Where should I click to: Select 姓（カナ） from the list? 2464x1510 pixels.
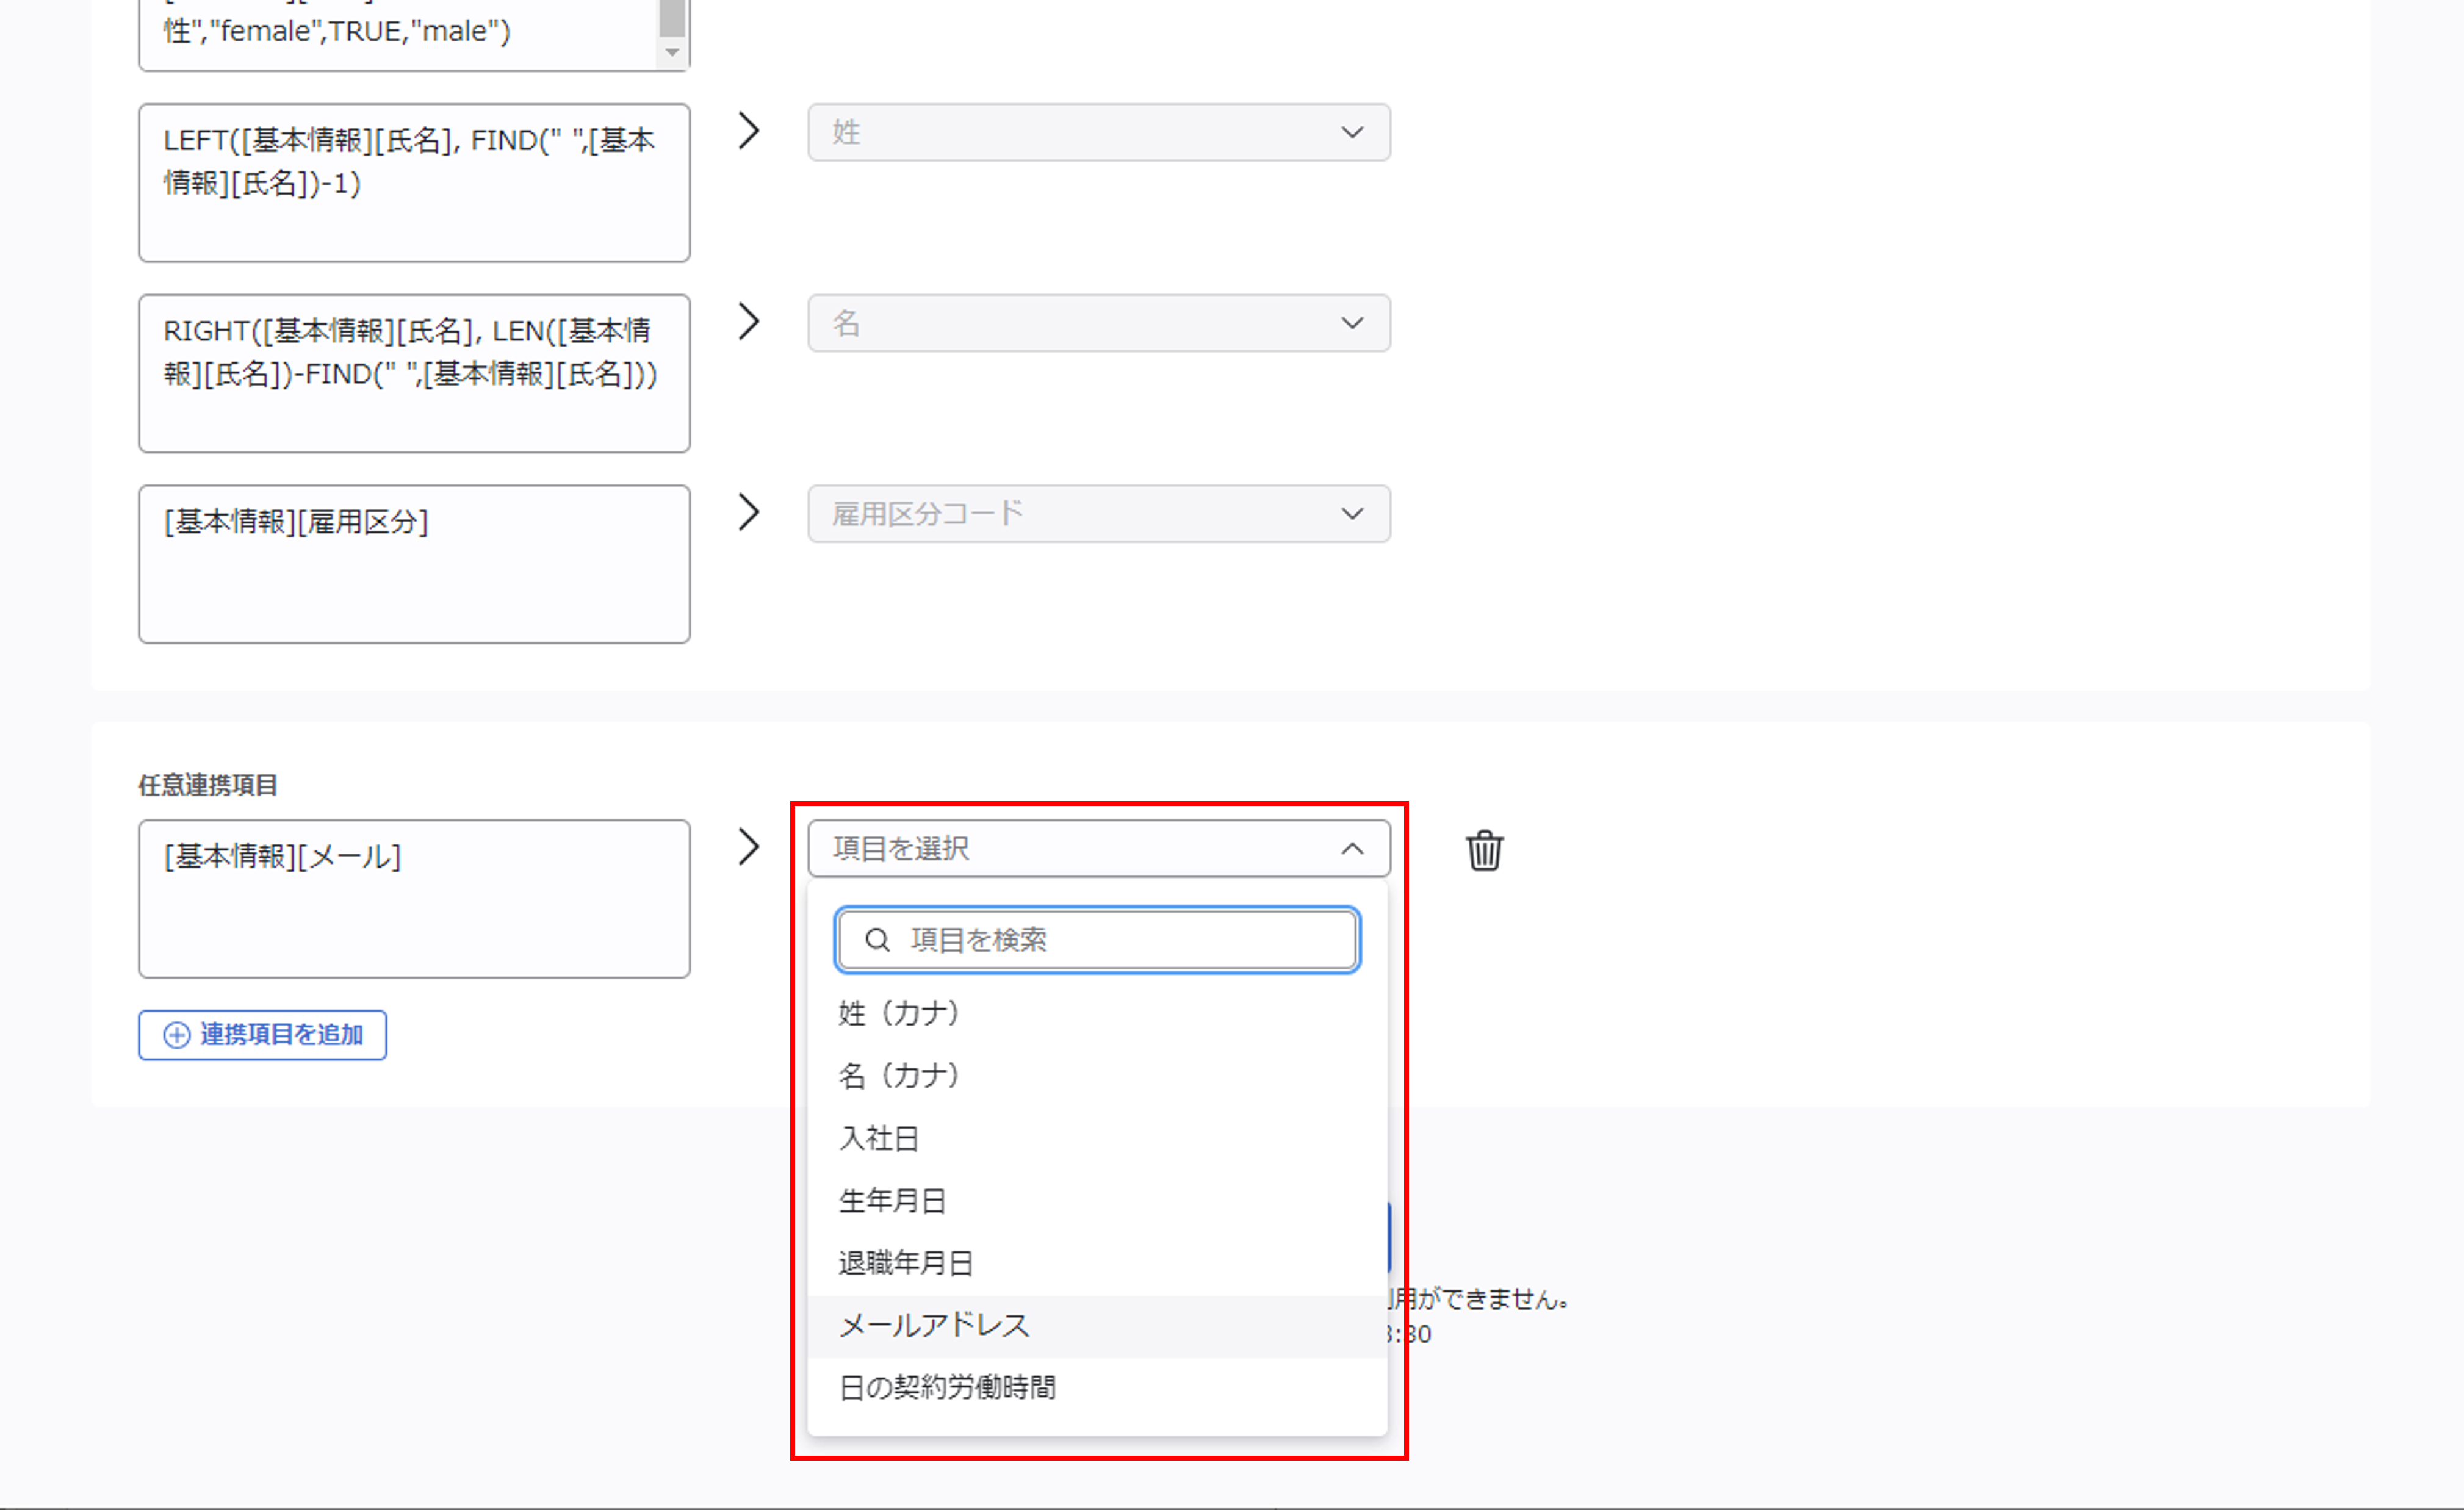(x=1097, y=1013)
